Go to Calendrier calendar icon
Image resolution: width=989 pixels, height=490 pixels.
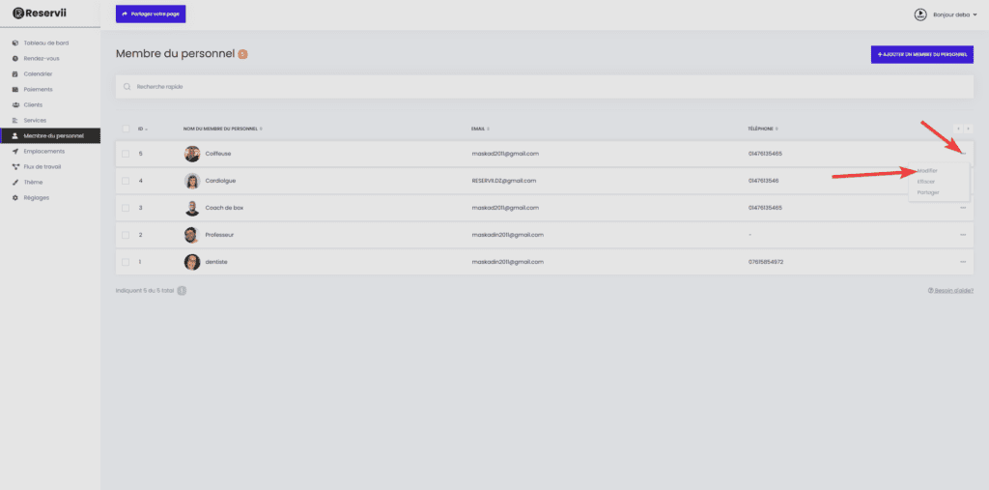tap(15, 73)
